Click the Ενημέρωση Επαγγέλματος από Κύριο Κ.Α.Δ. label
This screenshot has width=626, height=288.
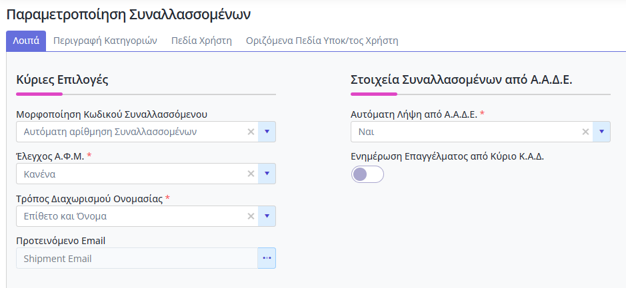coord(447,157)
